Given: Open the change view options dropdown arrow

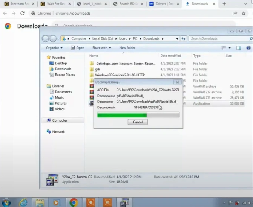Looking at the screenshot, I should coord(229,48).
